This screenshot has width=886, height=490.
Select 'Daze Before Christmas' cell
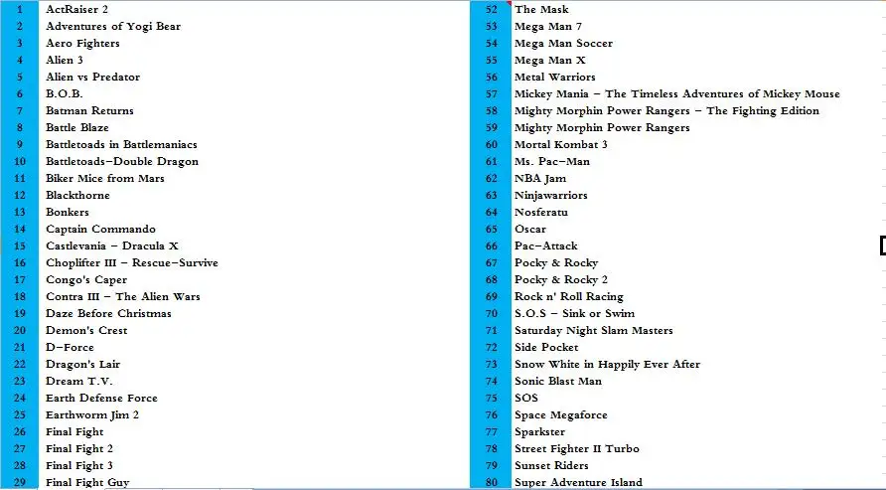(108, 314)
